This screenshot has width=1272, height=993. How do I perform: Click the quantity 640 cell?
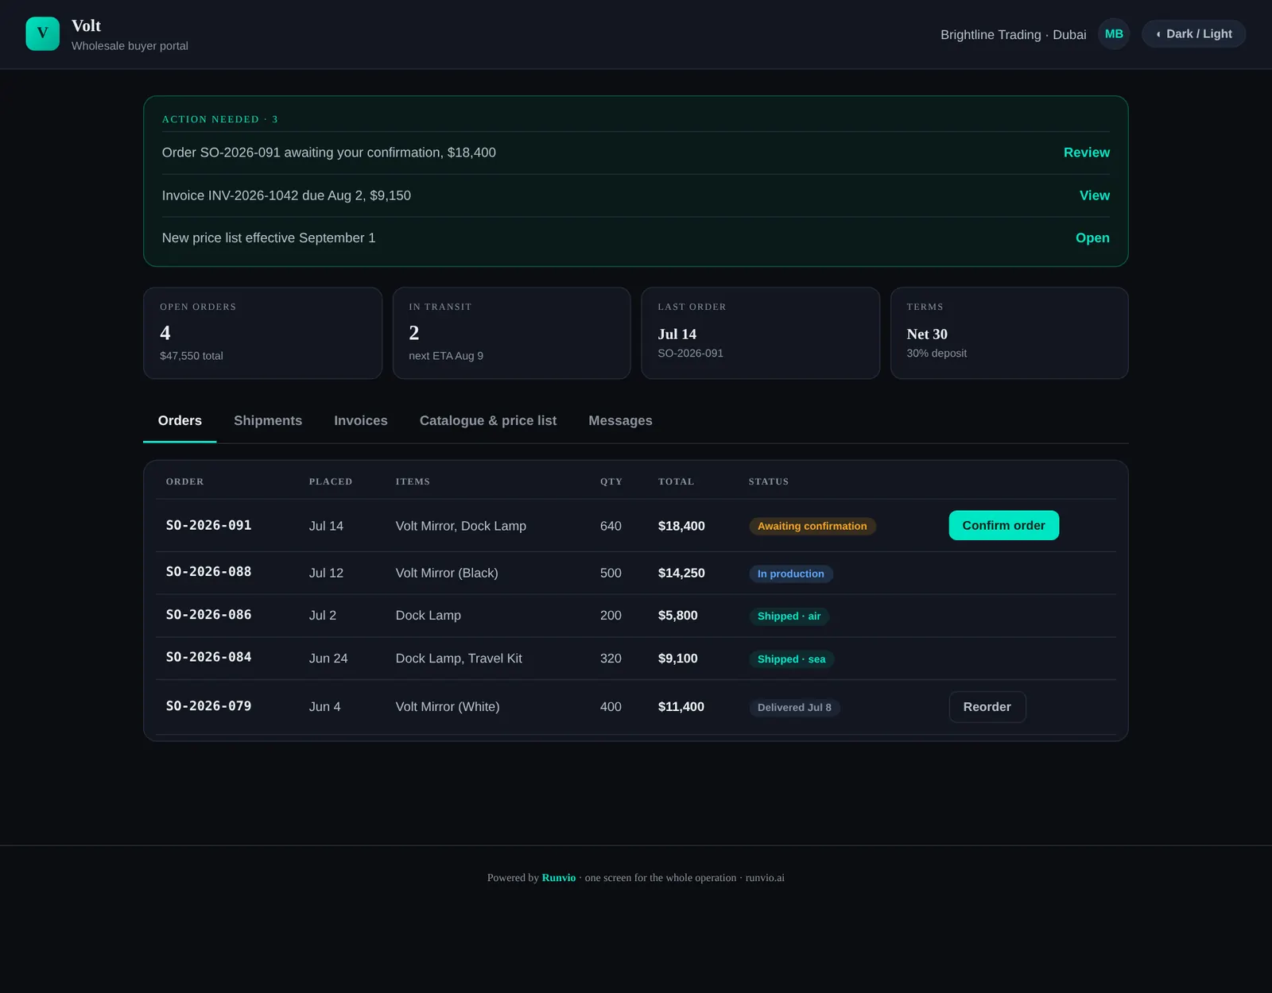pos(611,527)
